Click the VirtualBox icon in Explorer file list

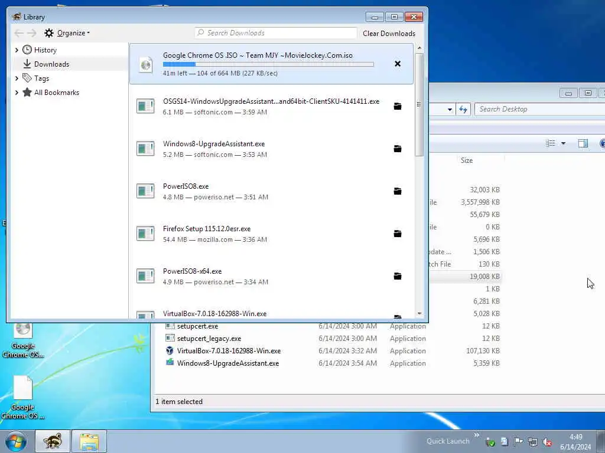[x=170, y=350]
